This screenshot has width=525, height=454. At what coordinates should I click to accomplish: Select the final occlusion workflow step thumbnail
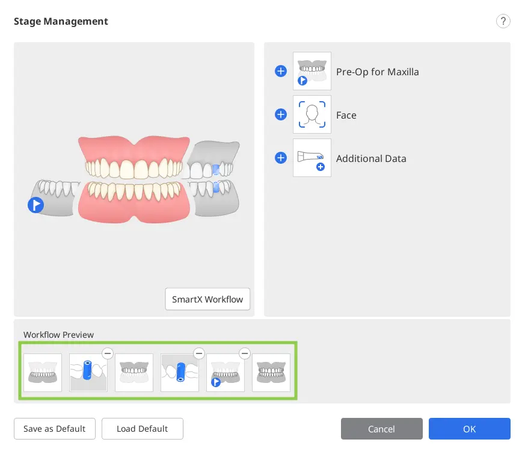coord(271,373)
